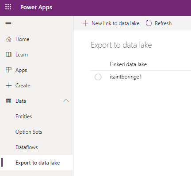Click the Data table icon
Image resolution: width=191 pixels, height=176 pixels.
click(8, 101)
